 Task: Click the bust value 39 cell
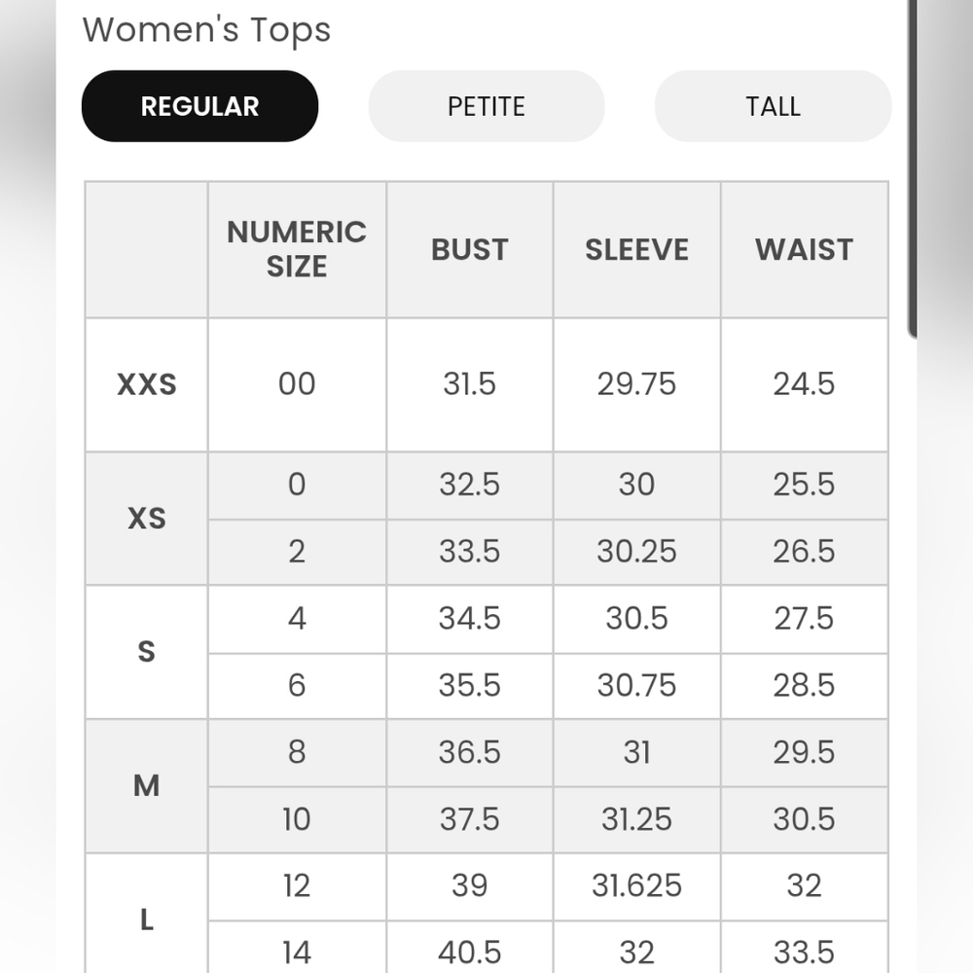pyautogui.click(x=470, y=885)
